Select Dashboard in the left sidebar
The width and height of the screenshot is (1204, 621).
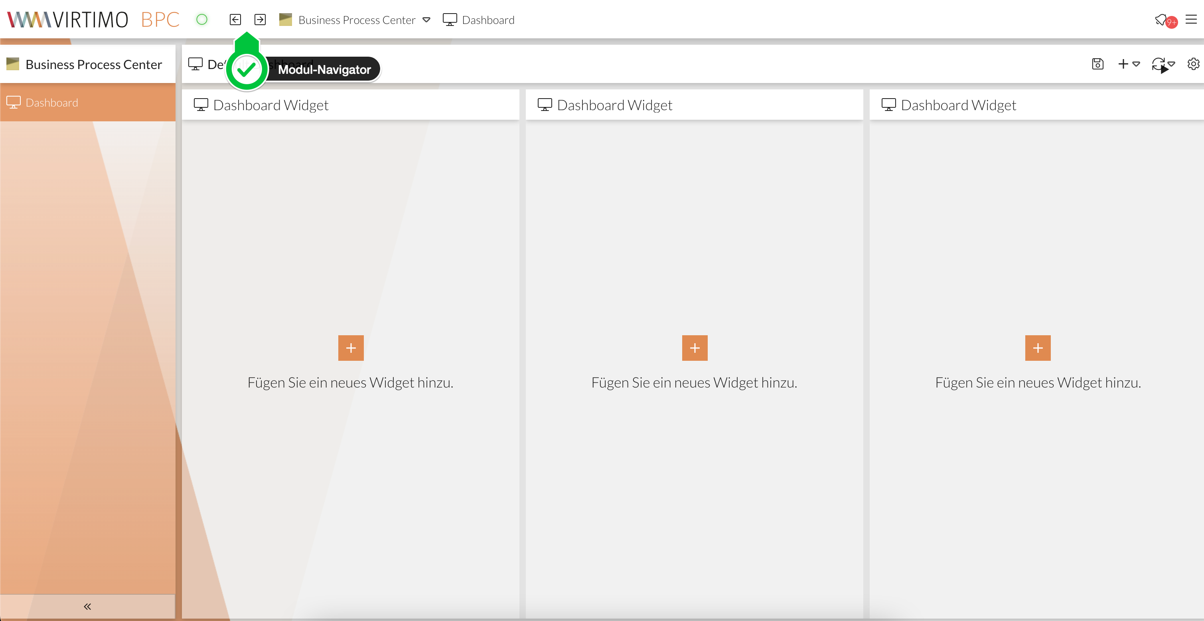point(51,103)
